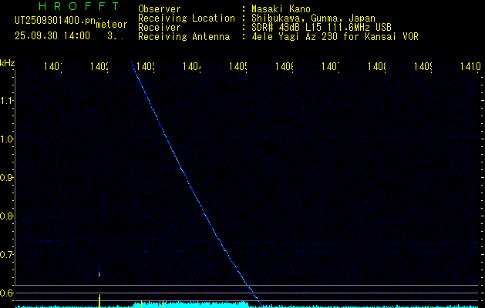Click the 1.1 frequency axis tick
The width and height of the screenshot is (485, 308).
pyautogui.click(x=8, y=100)
